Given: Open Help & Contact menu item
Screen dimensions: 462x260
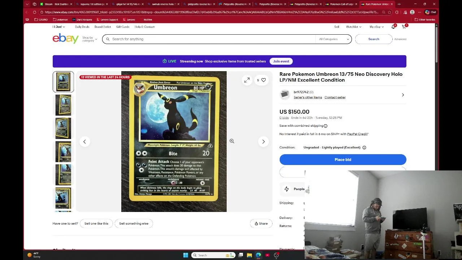Looking at the screenshot, I should click(144, 27).
